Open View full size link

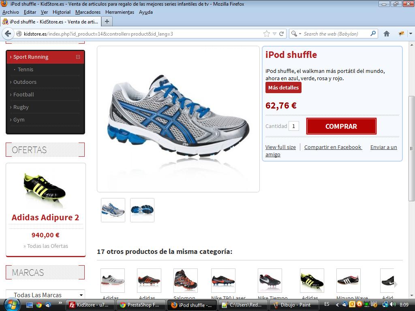280,147
